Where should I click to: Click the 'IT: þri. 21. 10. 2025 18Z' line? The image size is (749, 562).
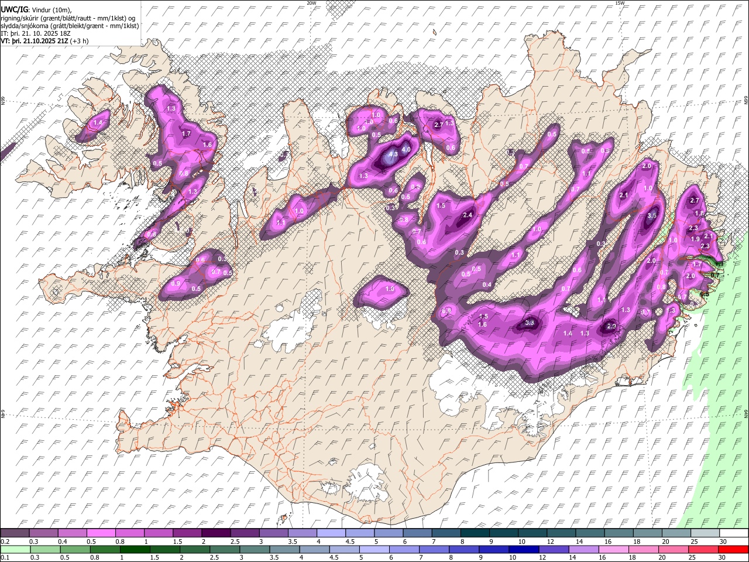click(x=36, y=33)
